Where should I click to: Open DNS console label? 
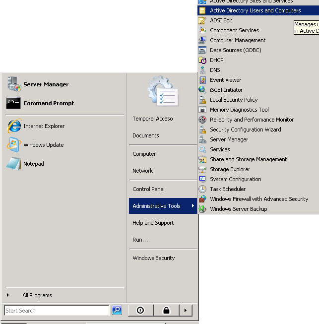215,70
